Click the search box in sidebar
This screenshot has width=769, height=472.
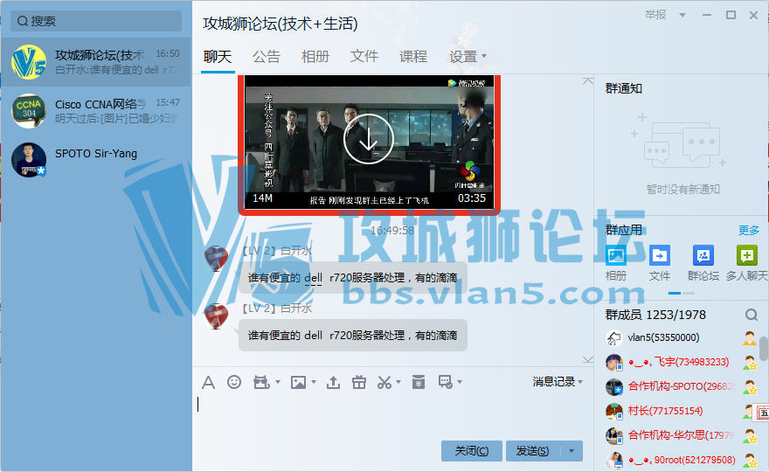click(x=96, y=21)
